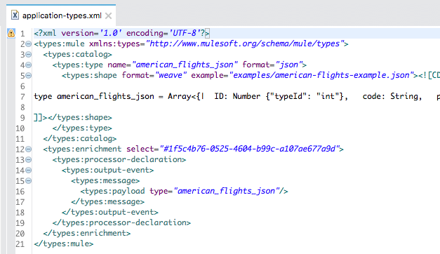Collapse the types:message fold on line 15
This screenshot has height=254, width=440.
pyautogui.click(x=28, y=181)
